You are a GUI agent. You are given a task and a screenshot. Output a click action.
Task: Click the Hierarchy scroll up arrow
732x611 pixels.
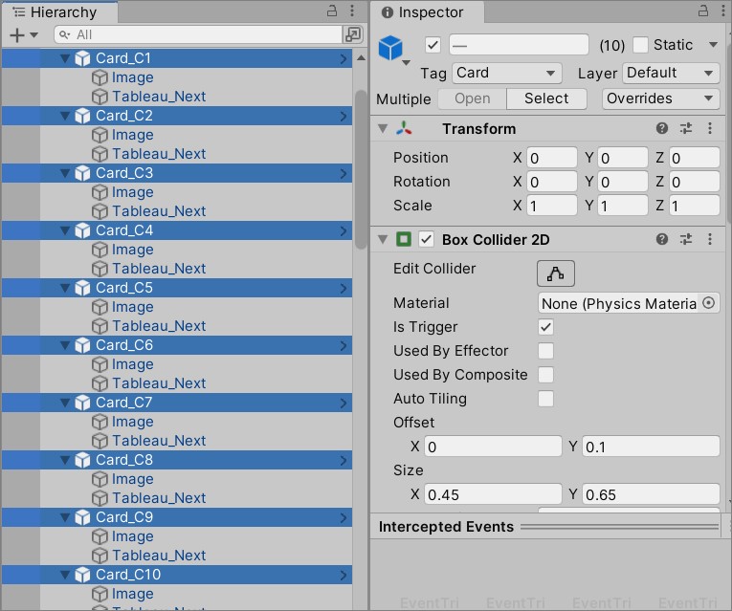[x=361, y=57]
